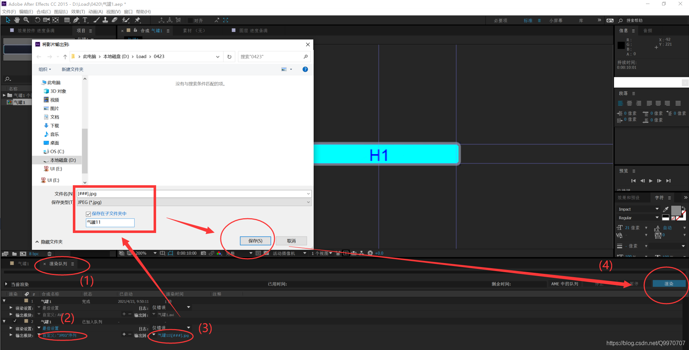
Task: Toggle lock on 合成 气罐1 viewer
Action: tap(135, 31)
